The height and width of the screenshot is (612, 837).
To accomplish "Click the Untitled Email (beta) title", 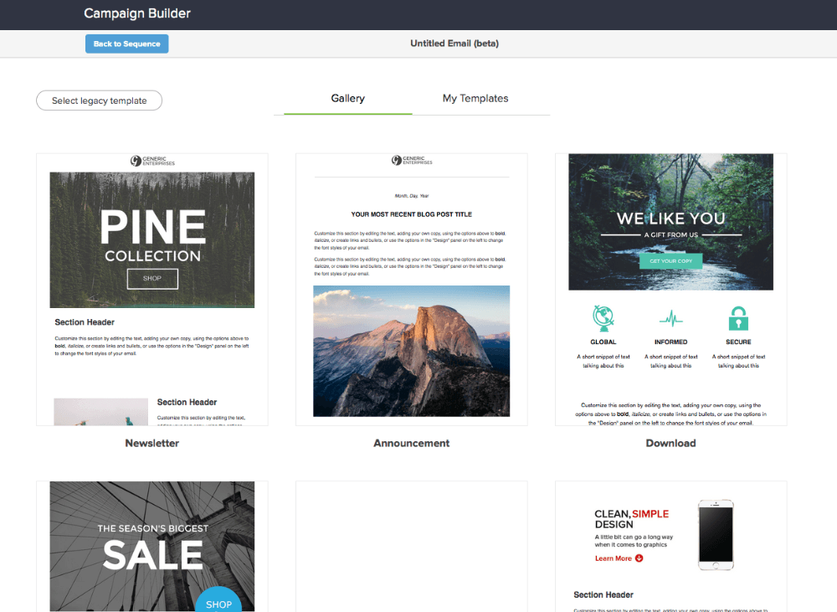I will [454, 44].
